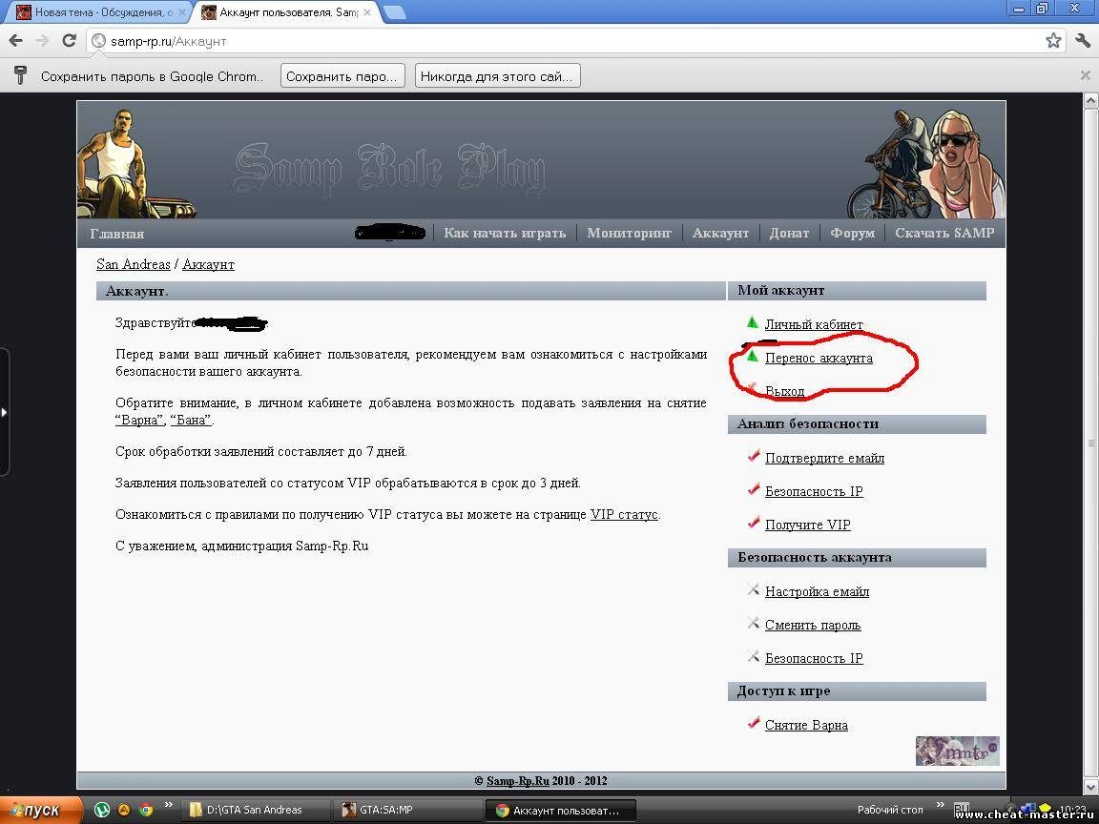Switch to the Новая тема - Обсуждения tab
The image size is (1099, 824).
pyautogui.click(x=98, y=11)
